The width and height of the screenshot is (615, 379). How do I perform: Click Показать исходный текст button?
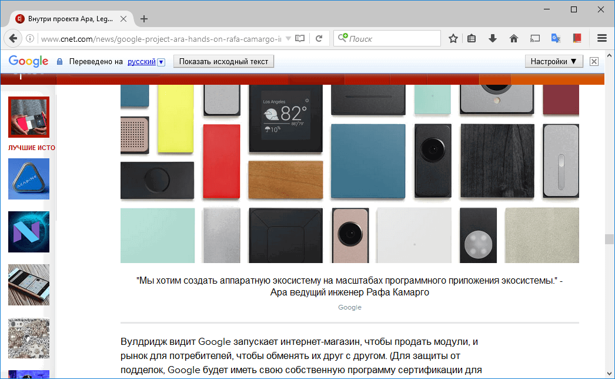click(223, 61)
